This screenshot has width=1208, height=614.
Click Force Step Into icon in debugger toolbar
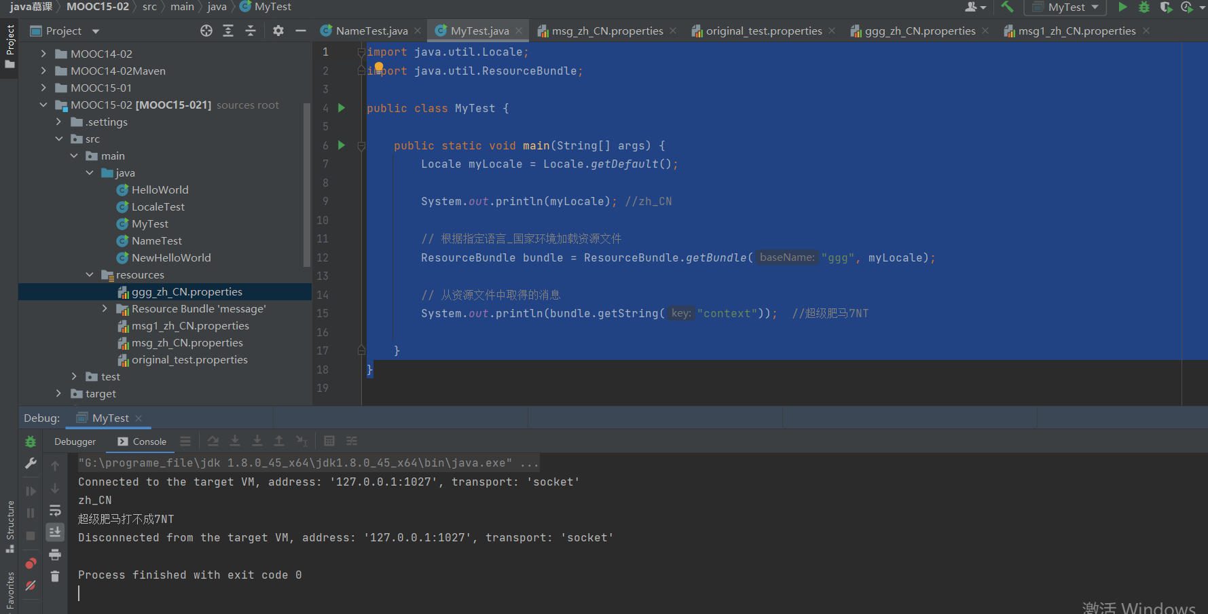(257, 441)
